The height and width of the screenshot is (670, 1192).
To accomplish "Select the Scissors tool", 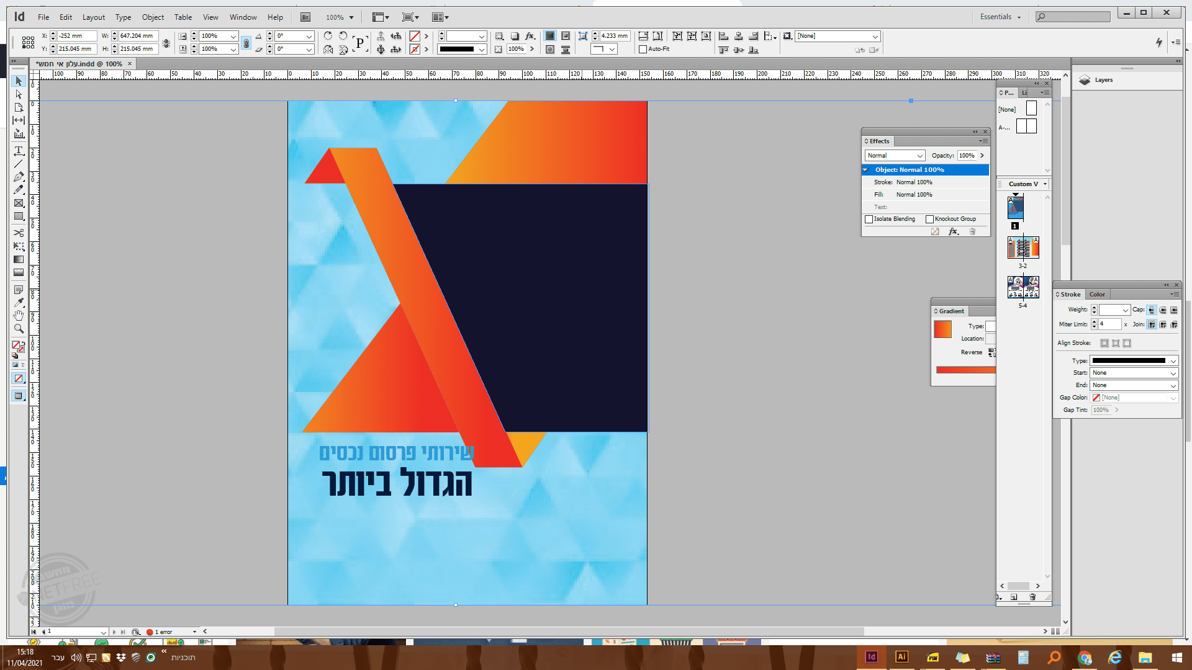I will click(x=19, y=233).
